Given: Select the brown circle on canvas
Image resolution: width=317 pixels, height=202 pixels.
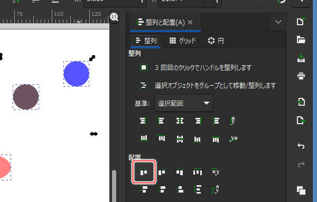Looking at the screenshot, I should pyautogui.click(x=26, y=97).
